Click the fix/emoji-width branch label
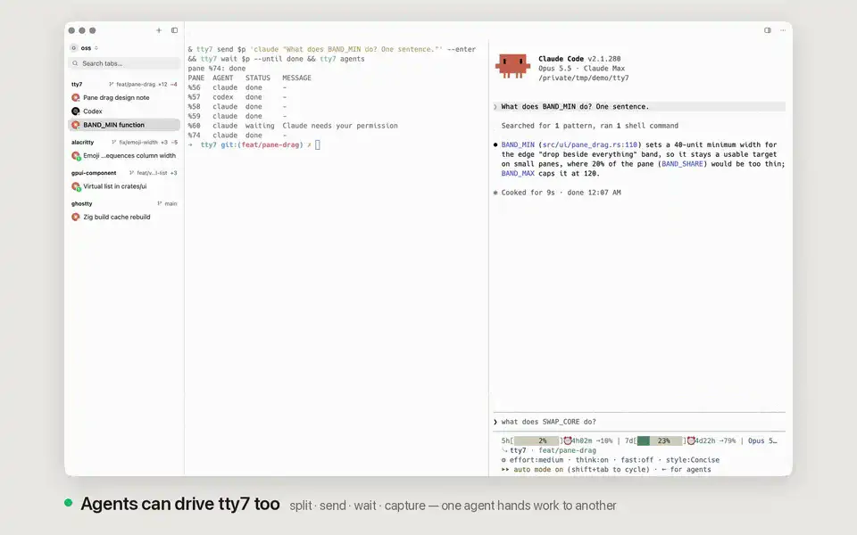857x535 pixels. tap(138, 143)
